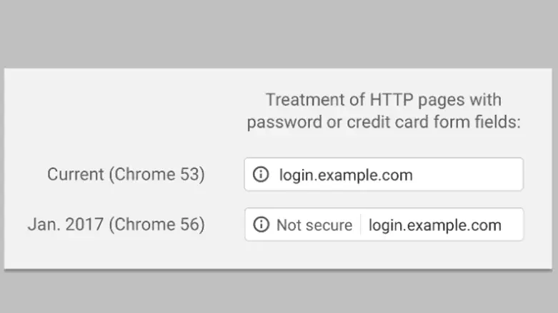
Task: Click login.example.com URL in Chrome 53 bar
Action: pos(346,175)
